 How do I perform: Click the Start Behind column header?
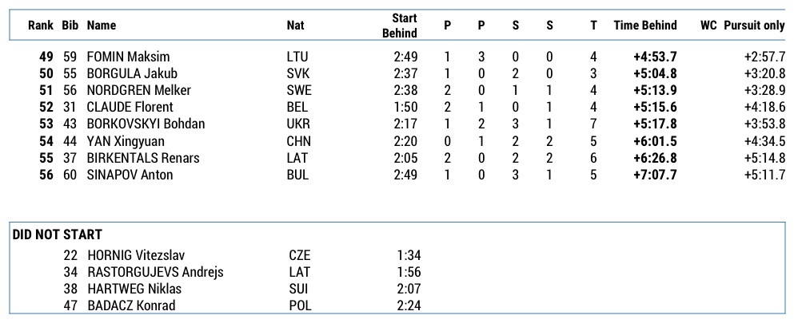coord(405,26)
